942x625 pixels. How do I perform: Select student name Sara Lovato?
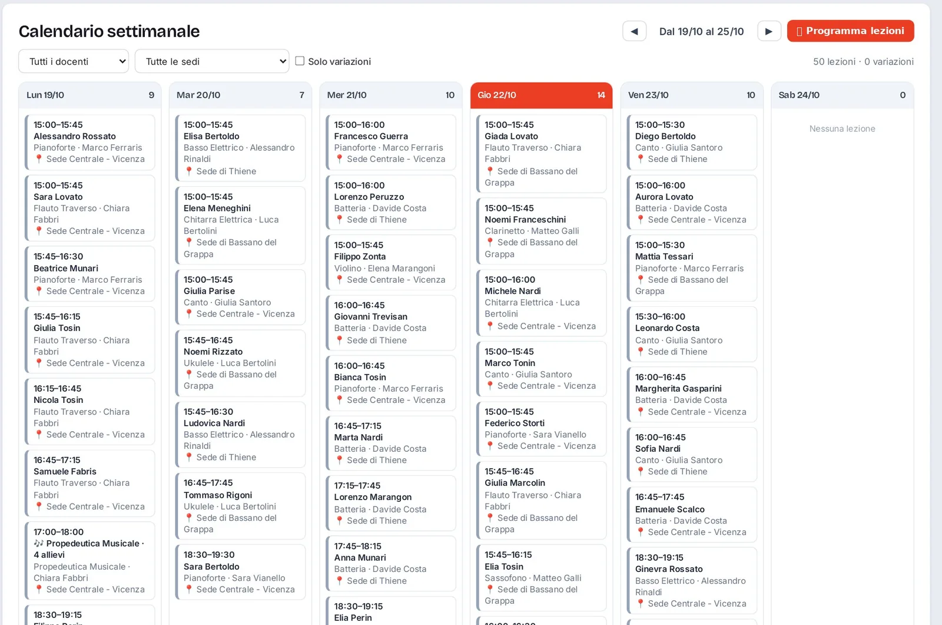tap(58, 197)
